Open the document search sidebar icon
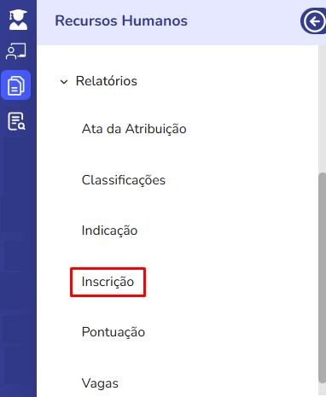The width and height of the screenshot is (326, 397). pos(16,121)
